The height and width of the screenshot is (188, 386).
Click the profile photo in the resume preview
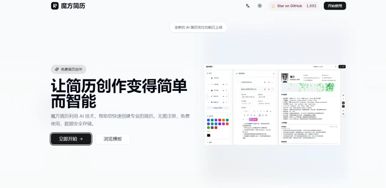(x=285, y=78)
